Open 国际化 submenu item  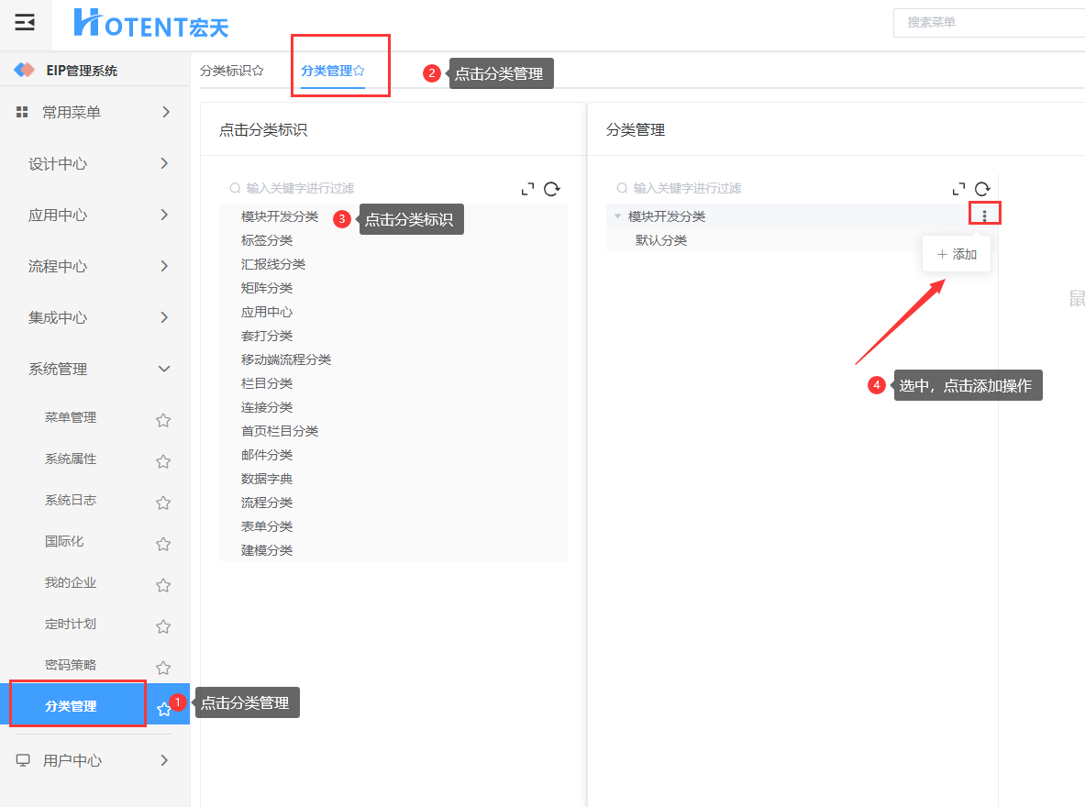64,541
